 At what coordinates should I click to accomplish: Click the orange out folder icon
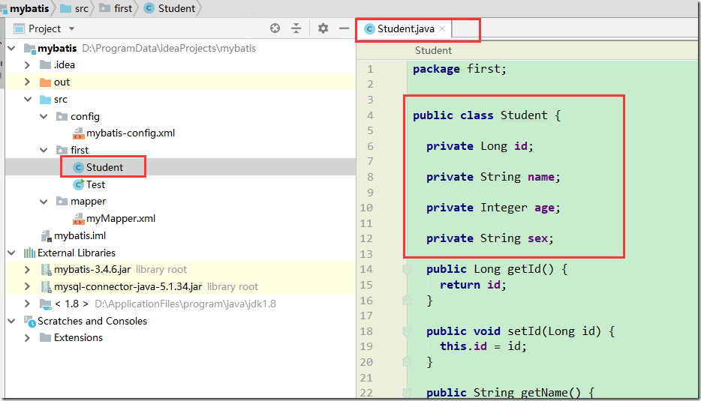[45, 82]
